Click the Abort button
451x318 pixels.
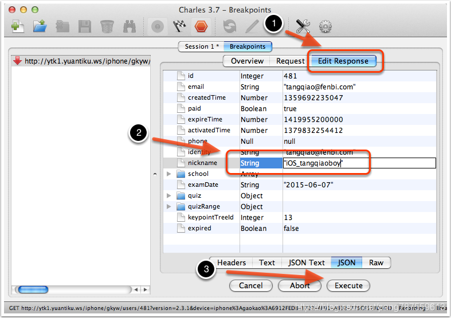click(x=300, y=285)
